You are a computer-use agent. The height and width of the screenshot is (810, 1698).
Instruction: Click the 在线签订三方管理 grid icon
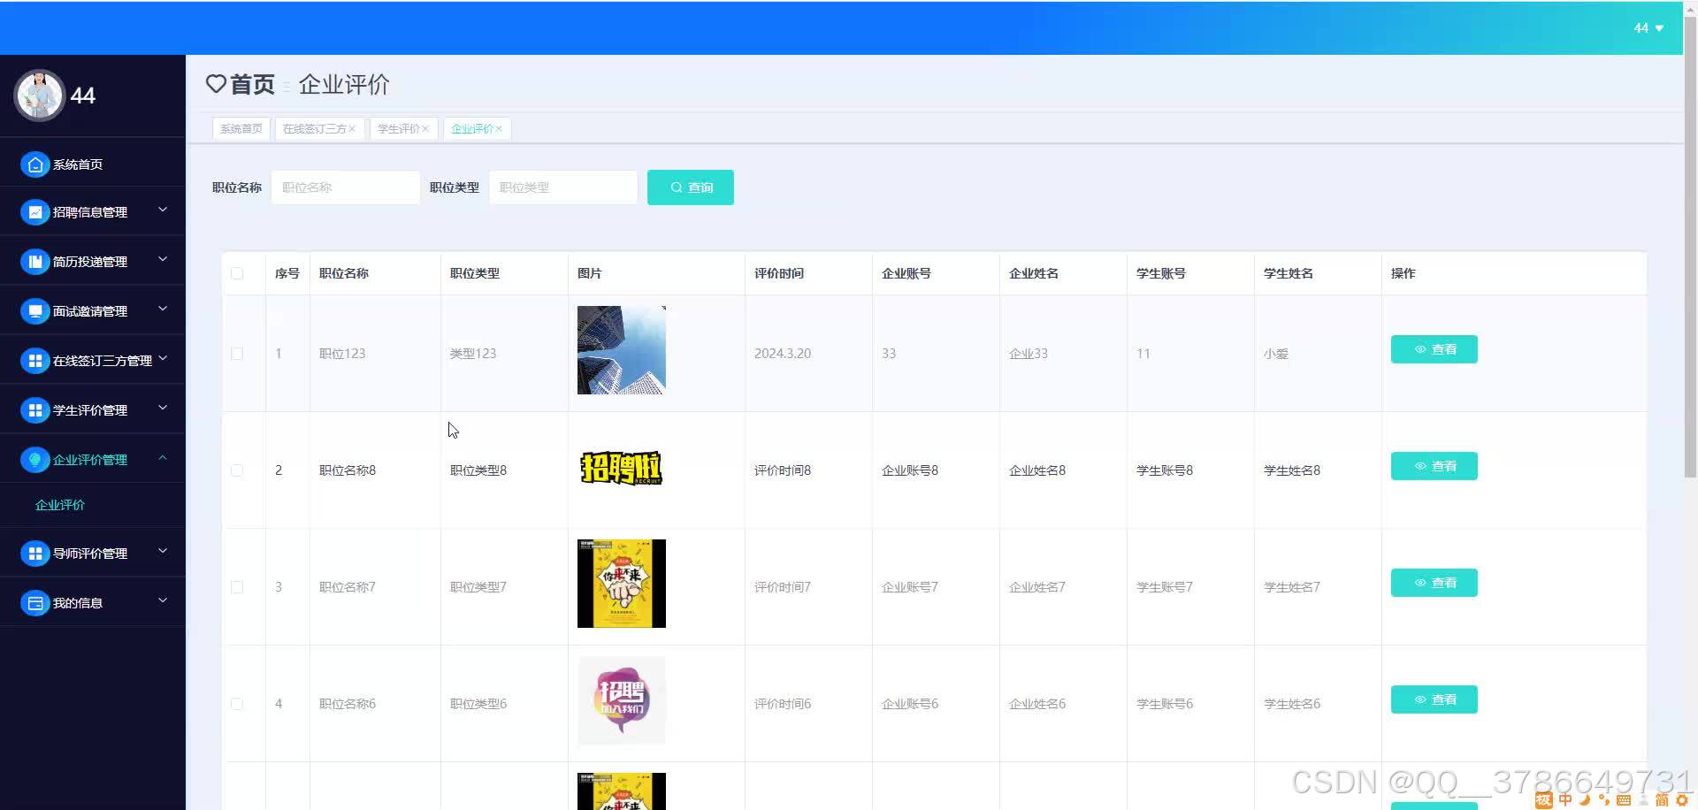34,361
